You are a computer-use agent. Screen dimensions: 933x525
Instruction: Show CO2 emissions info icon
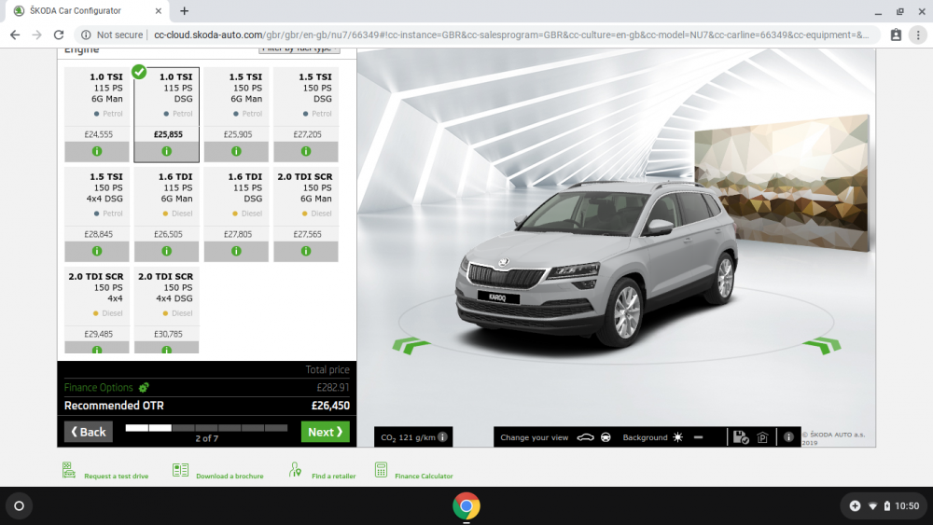pyautogui.click(x=442, y=437)
